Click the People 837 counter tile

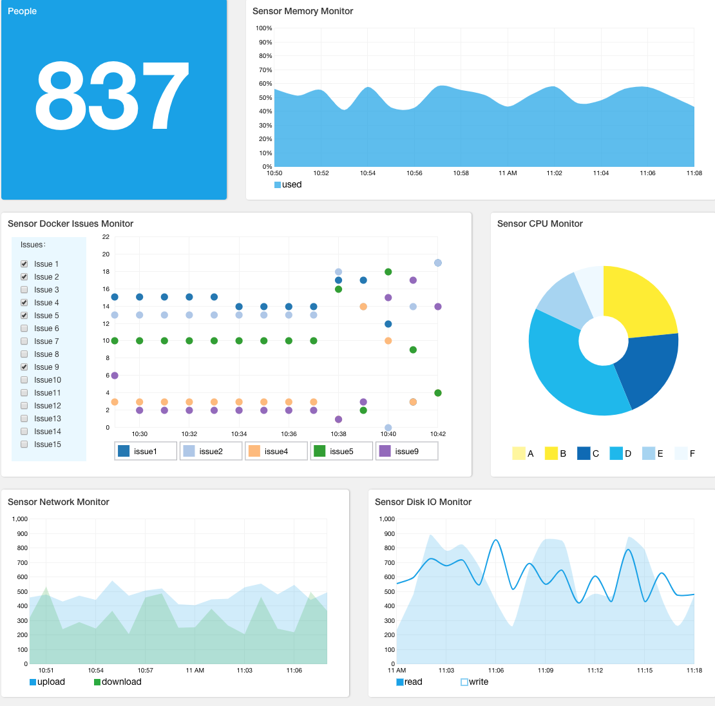[x=114, y=100]
